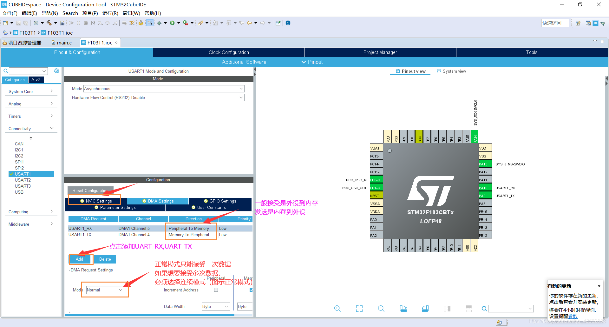Open the USART Mode Asynchronous dropdown
Screen dimensions: 609x327
pos(164,89)
